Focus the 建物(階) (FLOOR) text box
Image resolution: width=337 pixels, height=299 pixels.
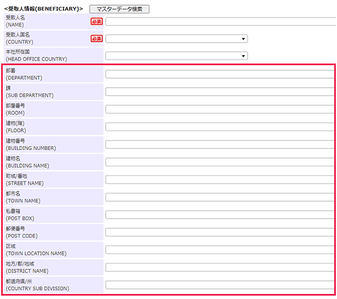[x=219, y=126]
